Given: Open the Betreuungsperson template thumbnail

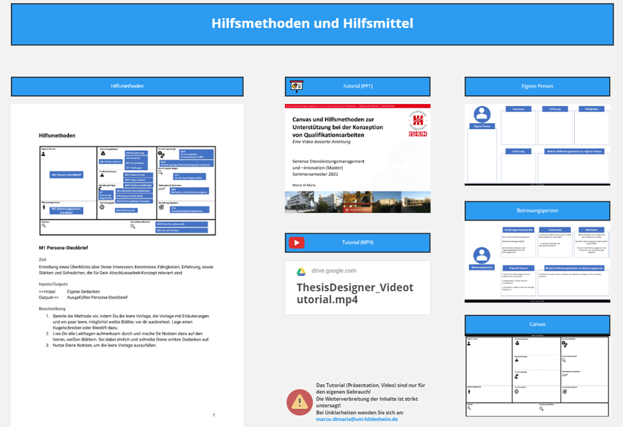Looking at the screenshot, I should (x=537, y=262).
